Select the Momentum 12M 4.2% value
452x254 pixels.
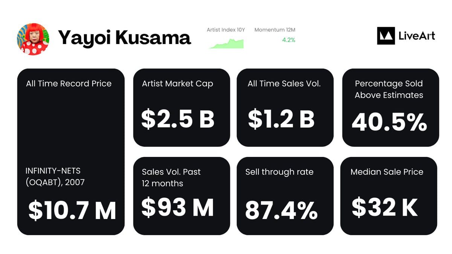[x=289, y=40]
